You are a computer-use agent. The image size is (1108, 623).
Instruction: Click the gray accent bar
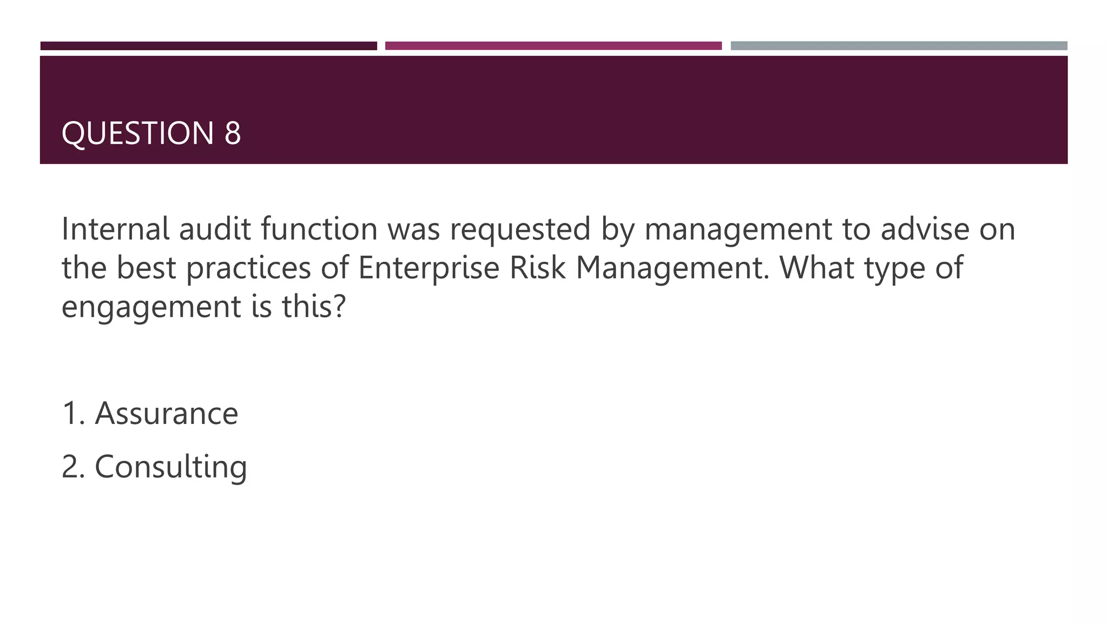coord(899,46)
